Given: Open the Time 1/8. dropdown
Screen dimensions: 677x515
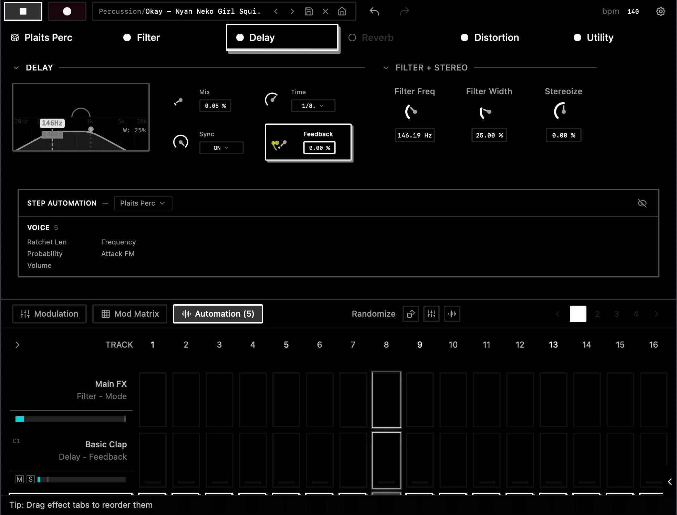Looking at the screenshot, I should [x=313, y=106].
